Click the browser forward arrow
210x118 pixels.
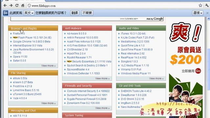[x=11, y=6]
